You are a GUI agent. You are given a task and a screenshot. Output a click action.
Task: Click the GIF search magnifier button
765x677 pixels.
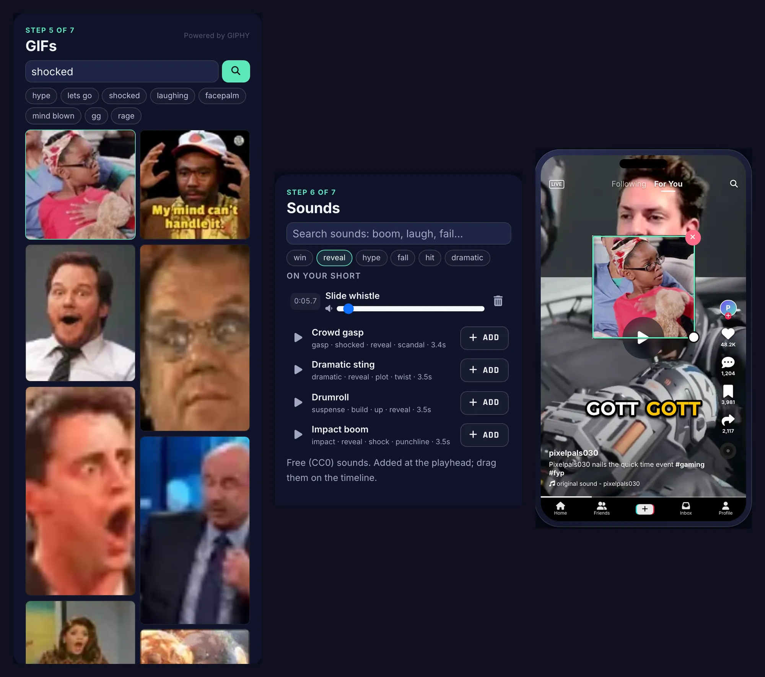point(236,71)
